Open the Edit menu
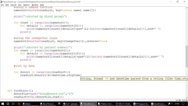The height and width of the screenshot is (106, 188). tap(7, 5)
